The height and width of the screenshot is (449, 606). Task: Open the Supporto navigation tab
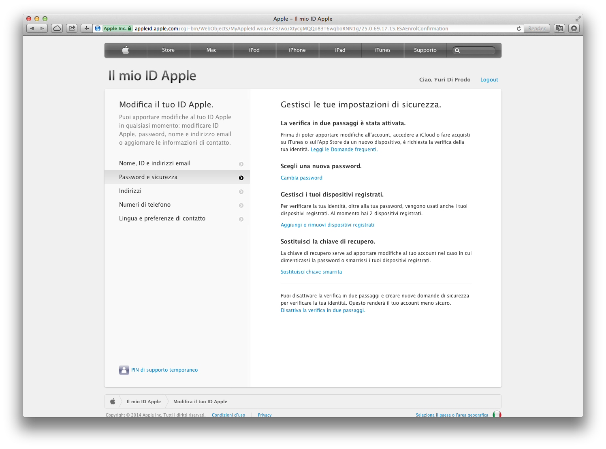click(x=425, y=50)
